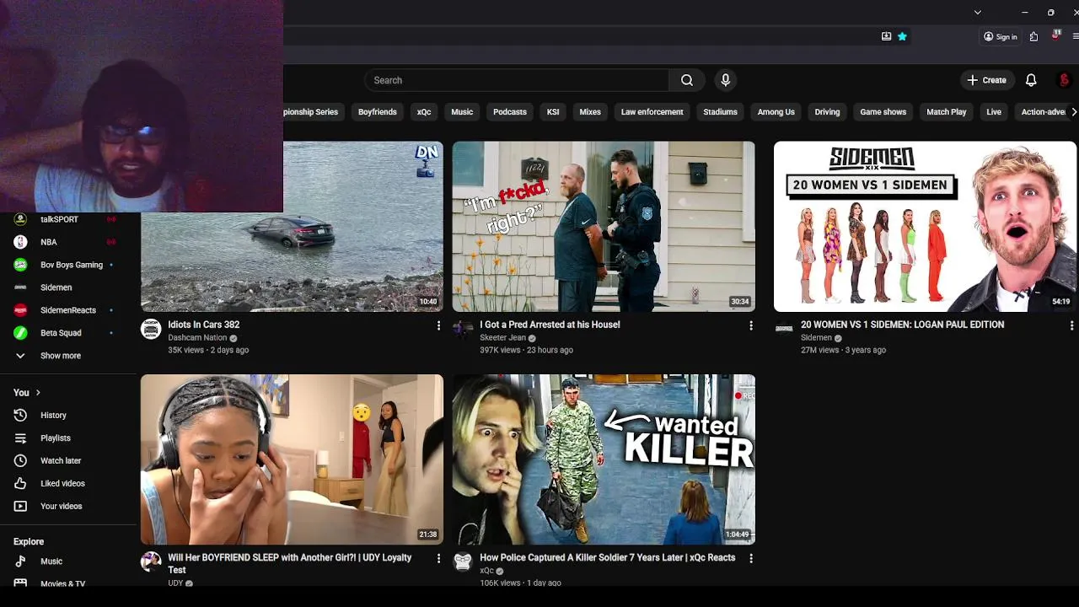1079x607 pixels.
Task: Open UDY Loyalty Test thumbnail
Action: pos(292,459)
